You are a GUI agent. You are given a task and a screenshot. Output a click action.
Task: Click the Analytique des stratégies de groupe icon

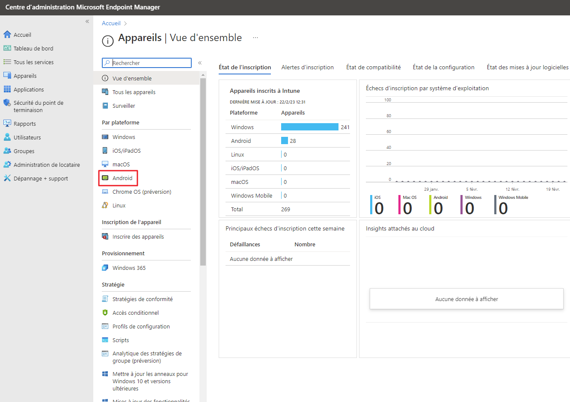point(105,354)
